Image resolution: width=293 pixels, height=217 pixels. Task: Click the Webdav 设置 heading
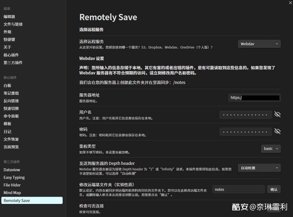pyautogui.click(x=92, y=58)
